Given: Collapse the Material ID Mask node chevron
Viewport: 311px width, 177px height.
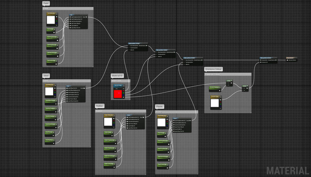Looking at the screenshot, I should [124, 86].
